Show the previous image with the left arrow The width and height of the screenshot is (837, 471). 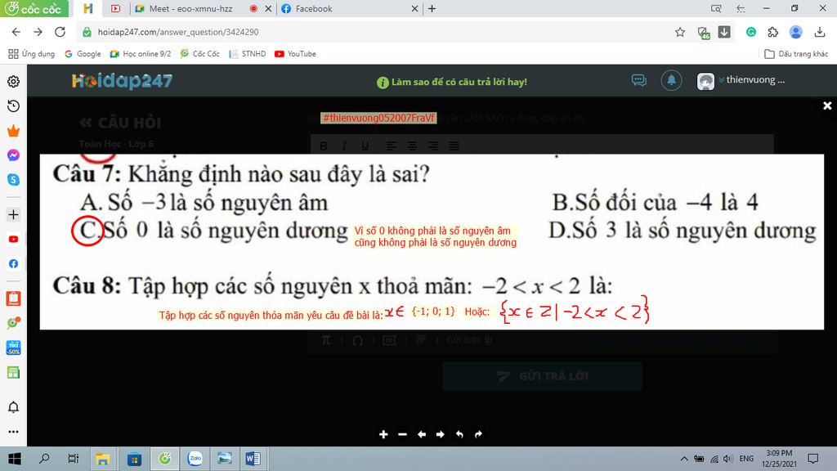[422, 434]
